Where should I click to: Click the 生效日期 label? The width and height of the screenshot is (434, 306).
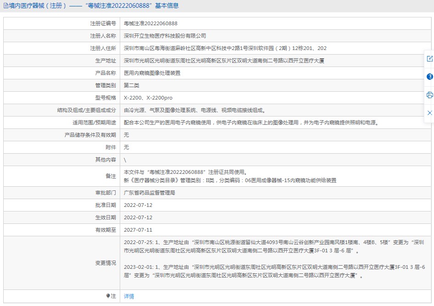tap(106, 217)
